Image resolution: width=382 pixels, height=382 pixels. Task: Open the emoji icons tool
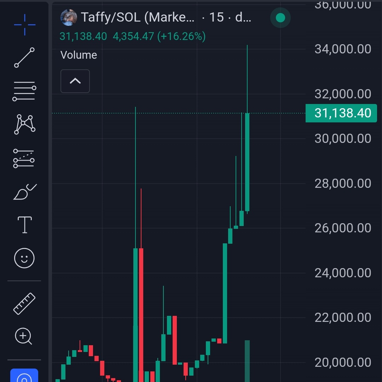click(x=24, y=258)
